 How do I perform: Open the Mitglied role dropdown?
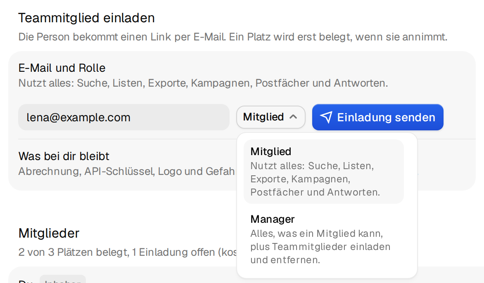point(271,117)
